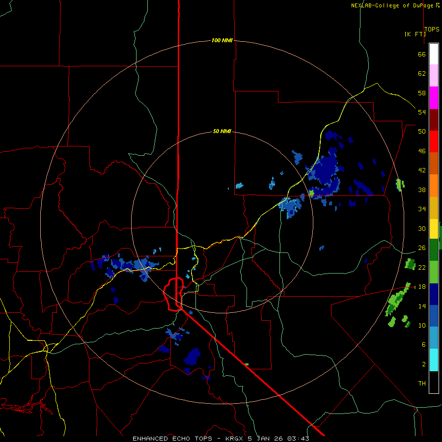
Task: Click the 5 JAN 26 date text
Action: click(265, 439)
